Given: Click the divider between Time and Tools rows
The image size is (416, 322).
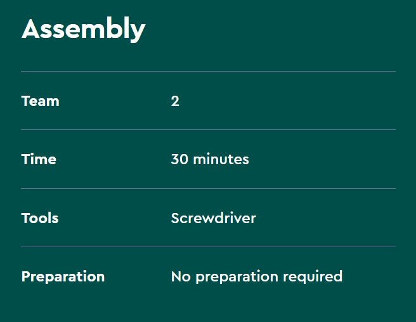Looking at the screenshot, I should 208,188.
